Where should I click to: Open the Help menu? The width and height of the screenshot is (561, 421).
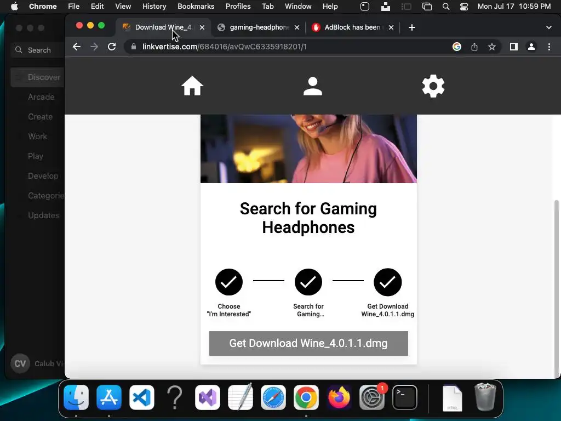coord(330,7)
